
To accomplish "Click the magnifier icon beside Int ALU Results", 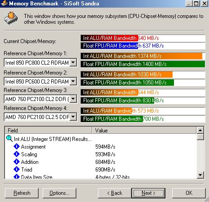I will [9, 139].
